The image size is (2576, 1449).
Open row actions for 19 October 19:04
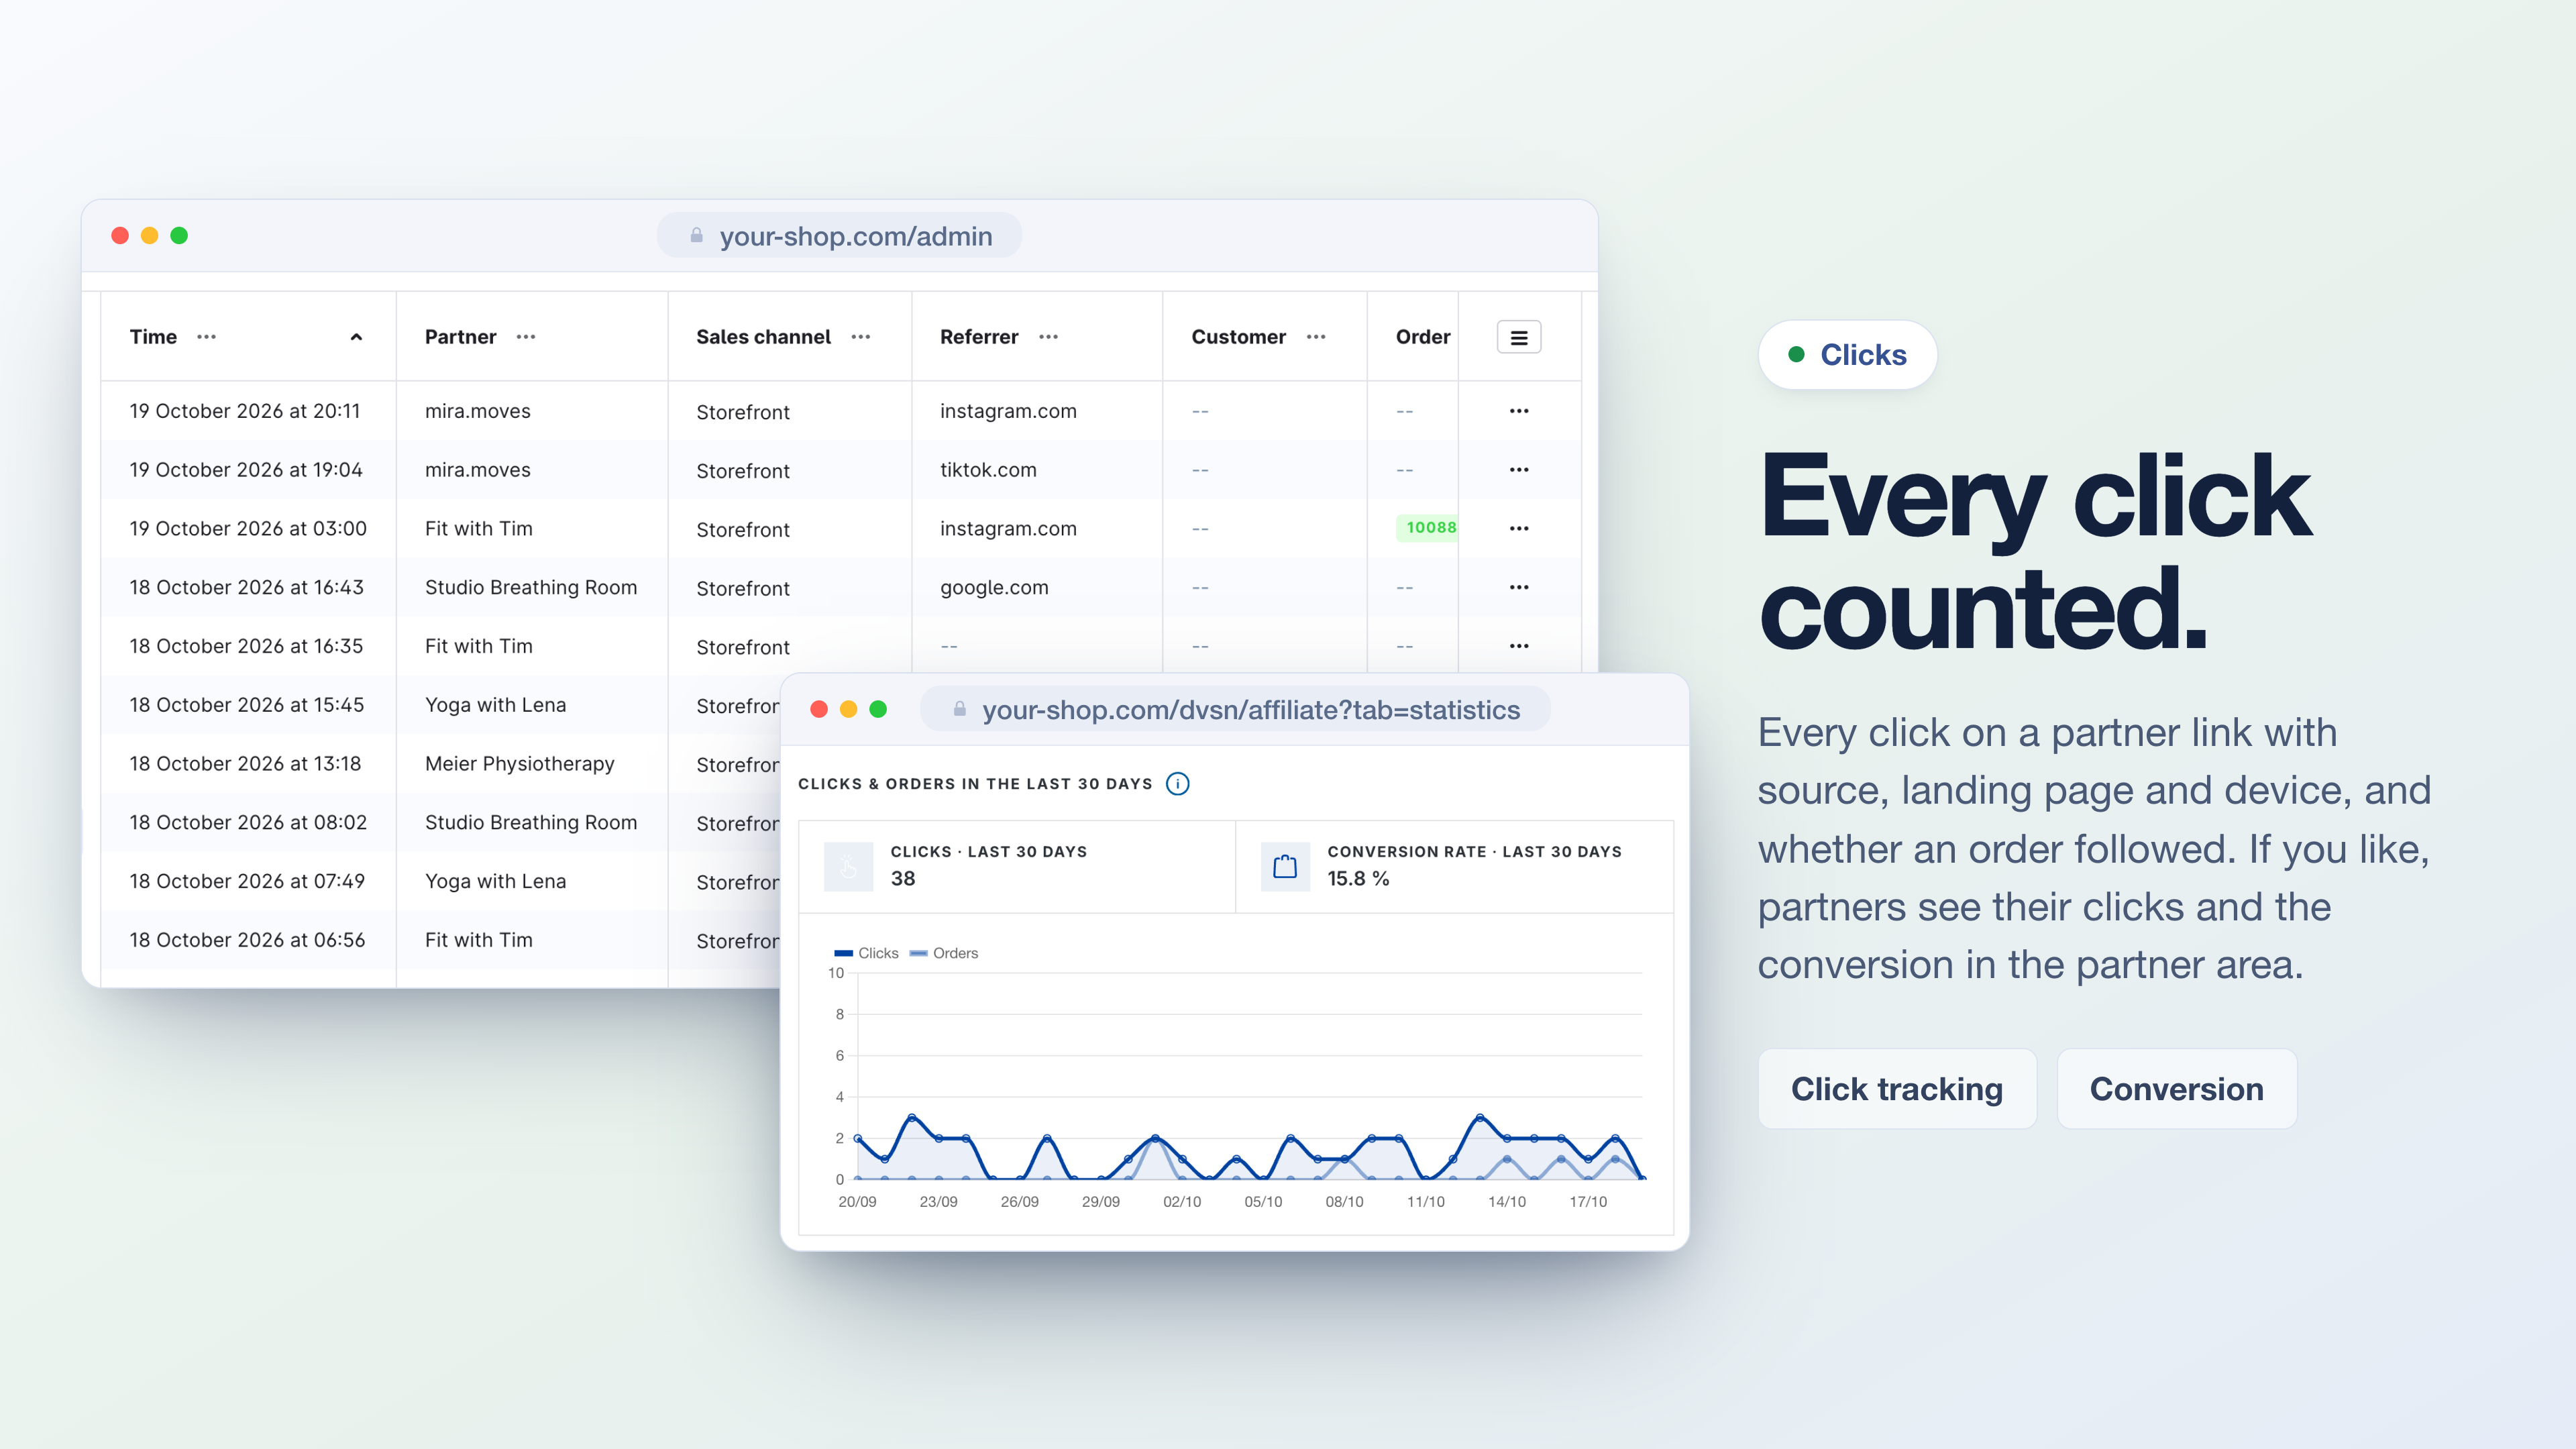pos(1519,470)
